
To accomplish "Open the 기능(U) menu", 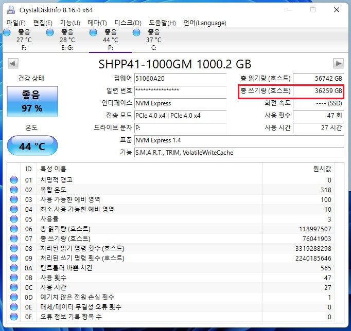I will tap(70, 23).
